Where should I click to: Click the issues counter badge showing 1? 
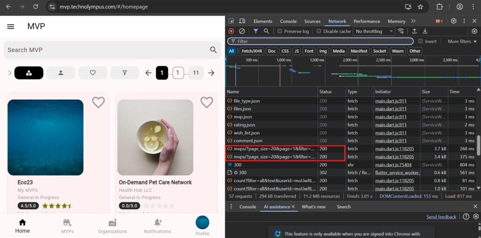click(x=439, y=21)
